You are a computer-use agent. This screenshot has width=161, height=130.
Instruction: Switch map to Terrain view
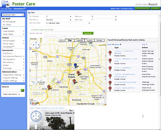pyautogui.click(x=99, y=40)
